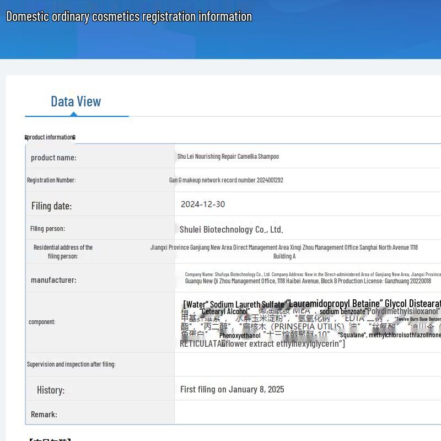Click the First filing on January 8, 2025 text
441x441 pixels.
(x=232, y=390)
